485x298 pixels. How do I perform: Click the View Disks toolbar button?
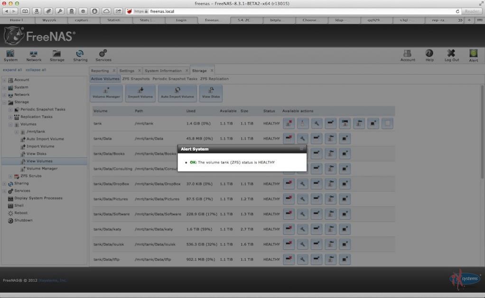(x=211, y=93)
